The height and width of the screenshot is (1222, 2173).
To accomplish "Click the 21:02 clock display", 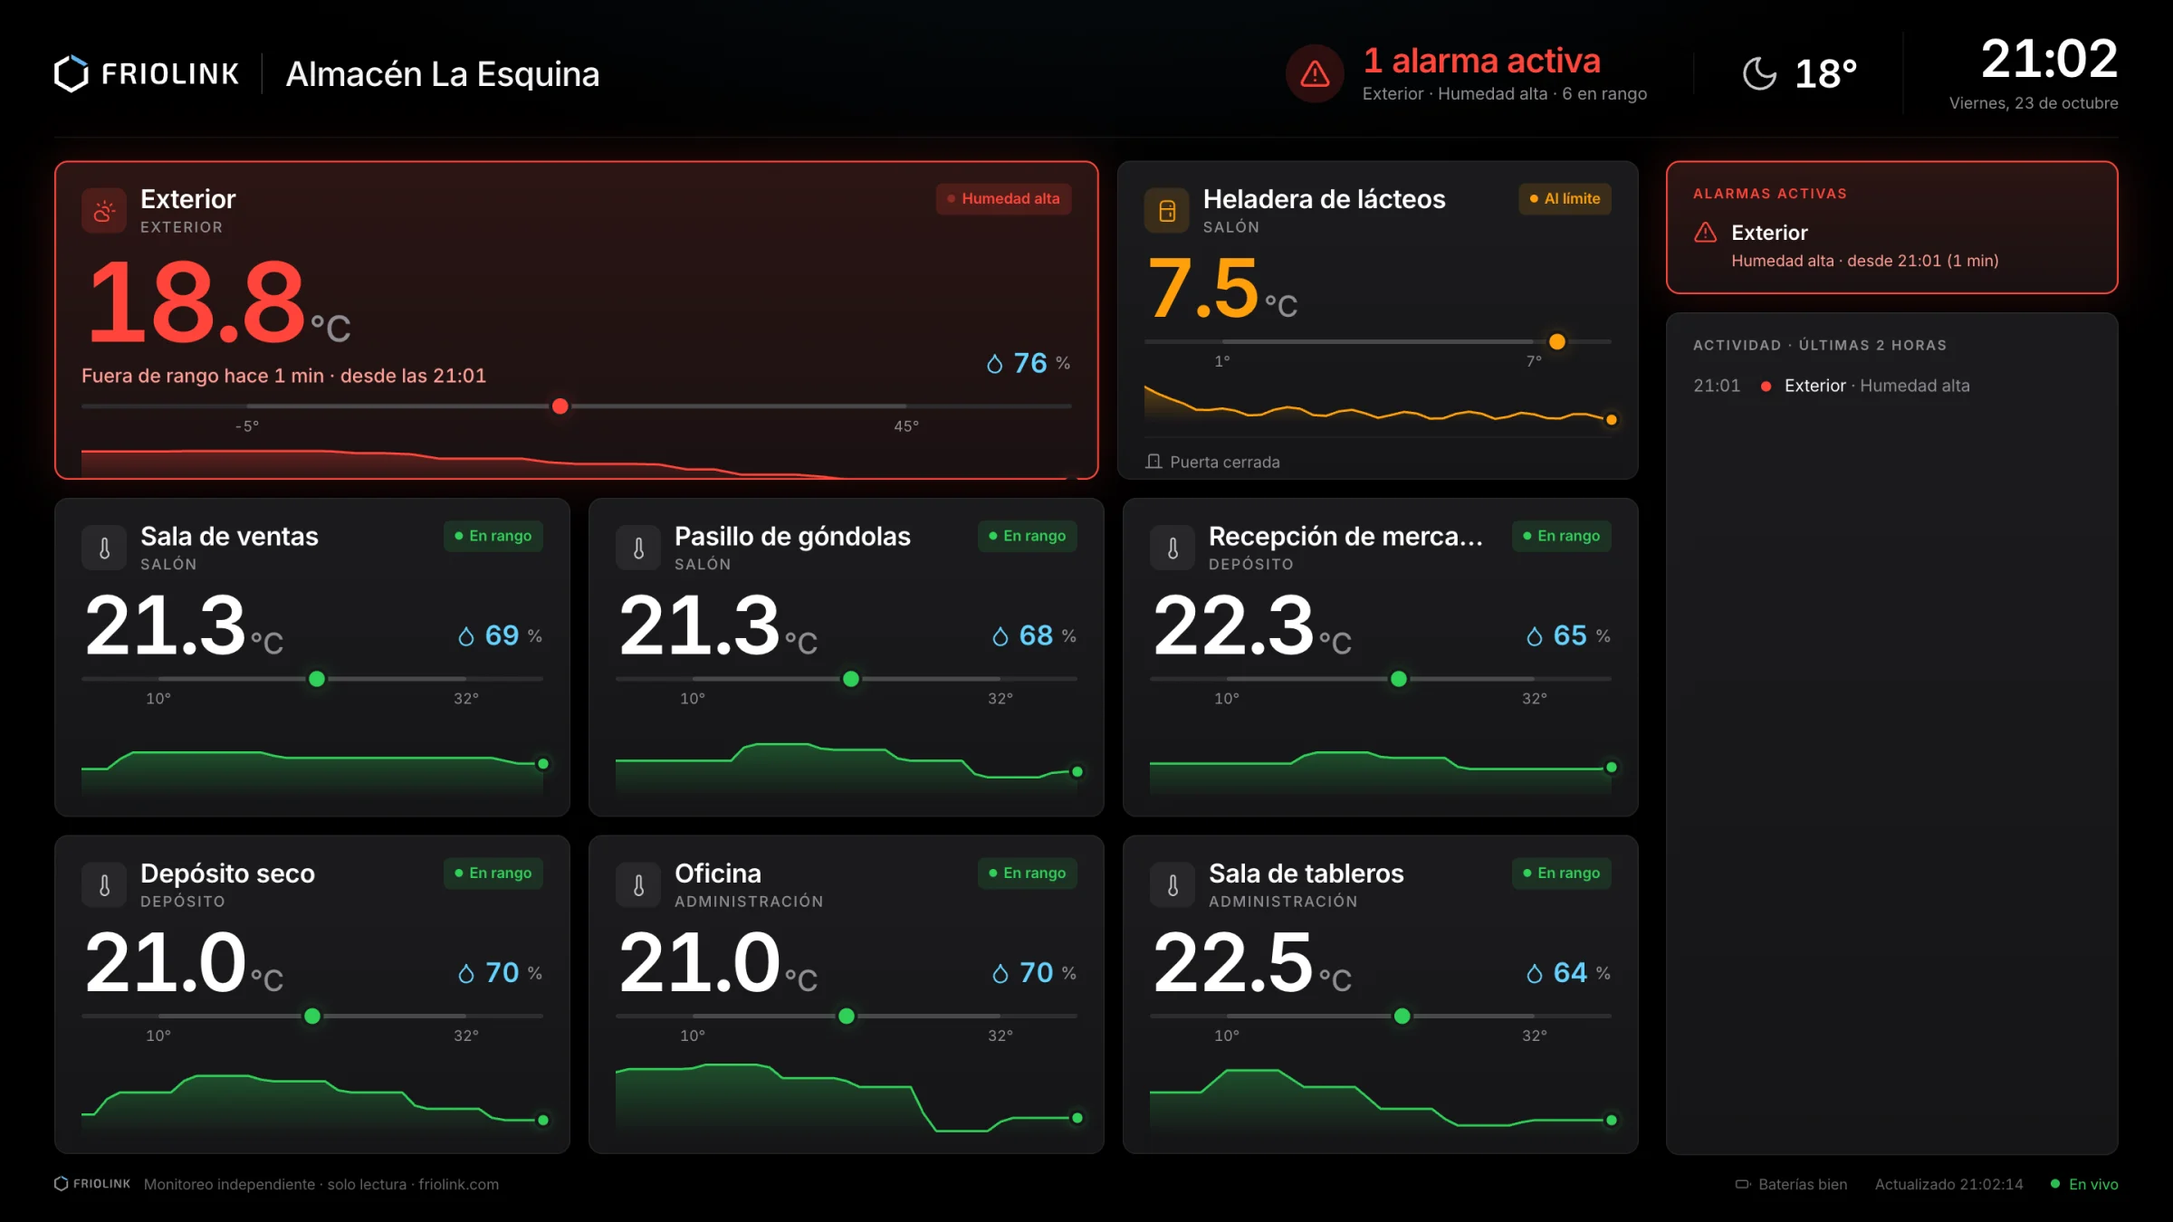I will (x=2049, y=59).
